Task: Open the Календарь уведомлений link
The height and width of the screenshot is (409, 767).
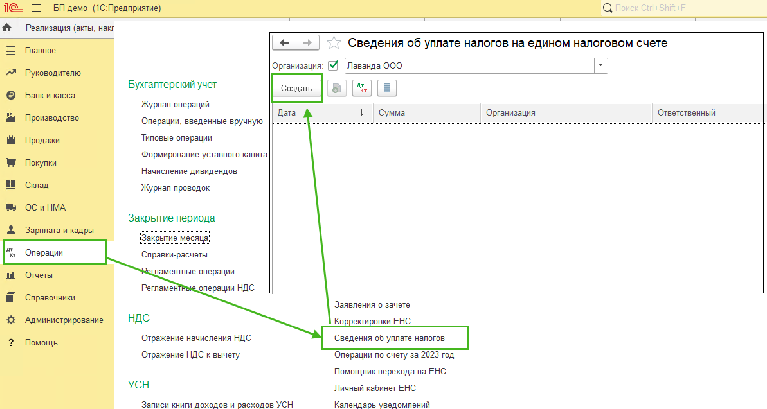Action: tap(382, 405)
